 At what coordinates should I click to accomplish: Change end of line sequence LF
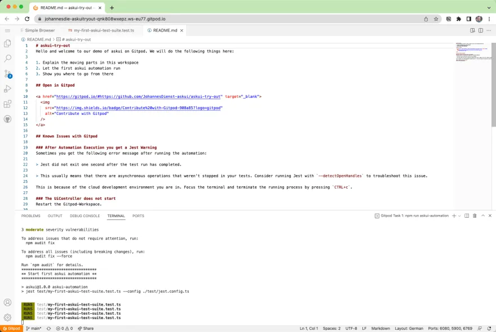click(x=364, y=329)
